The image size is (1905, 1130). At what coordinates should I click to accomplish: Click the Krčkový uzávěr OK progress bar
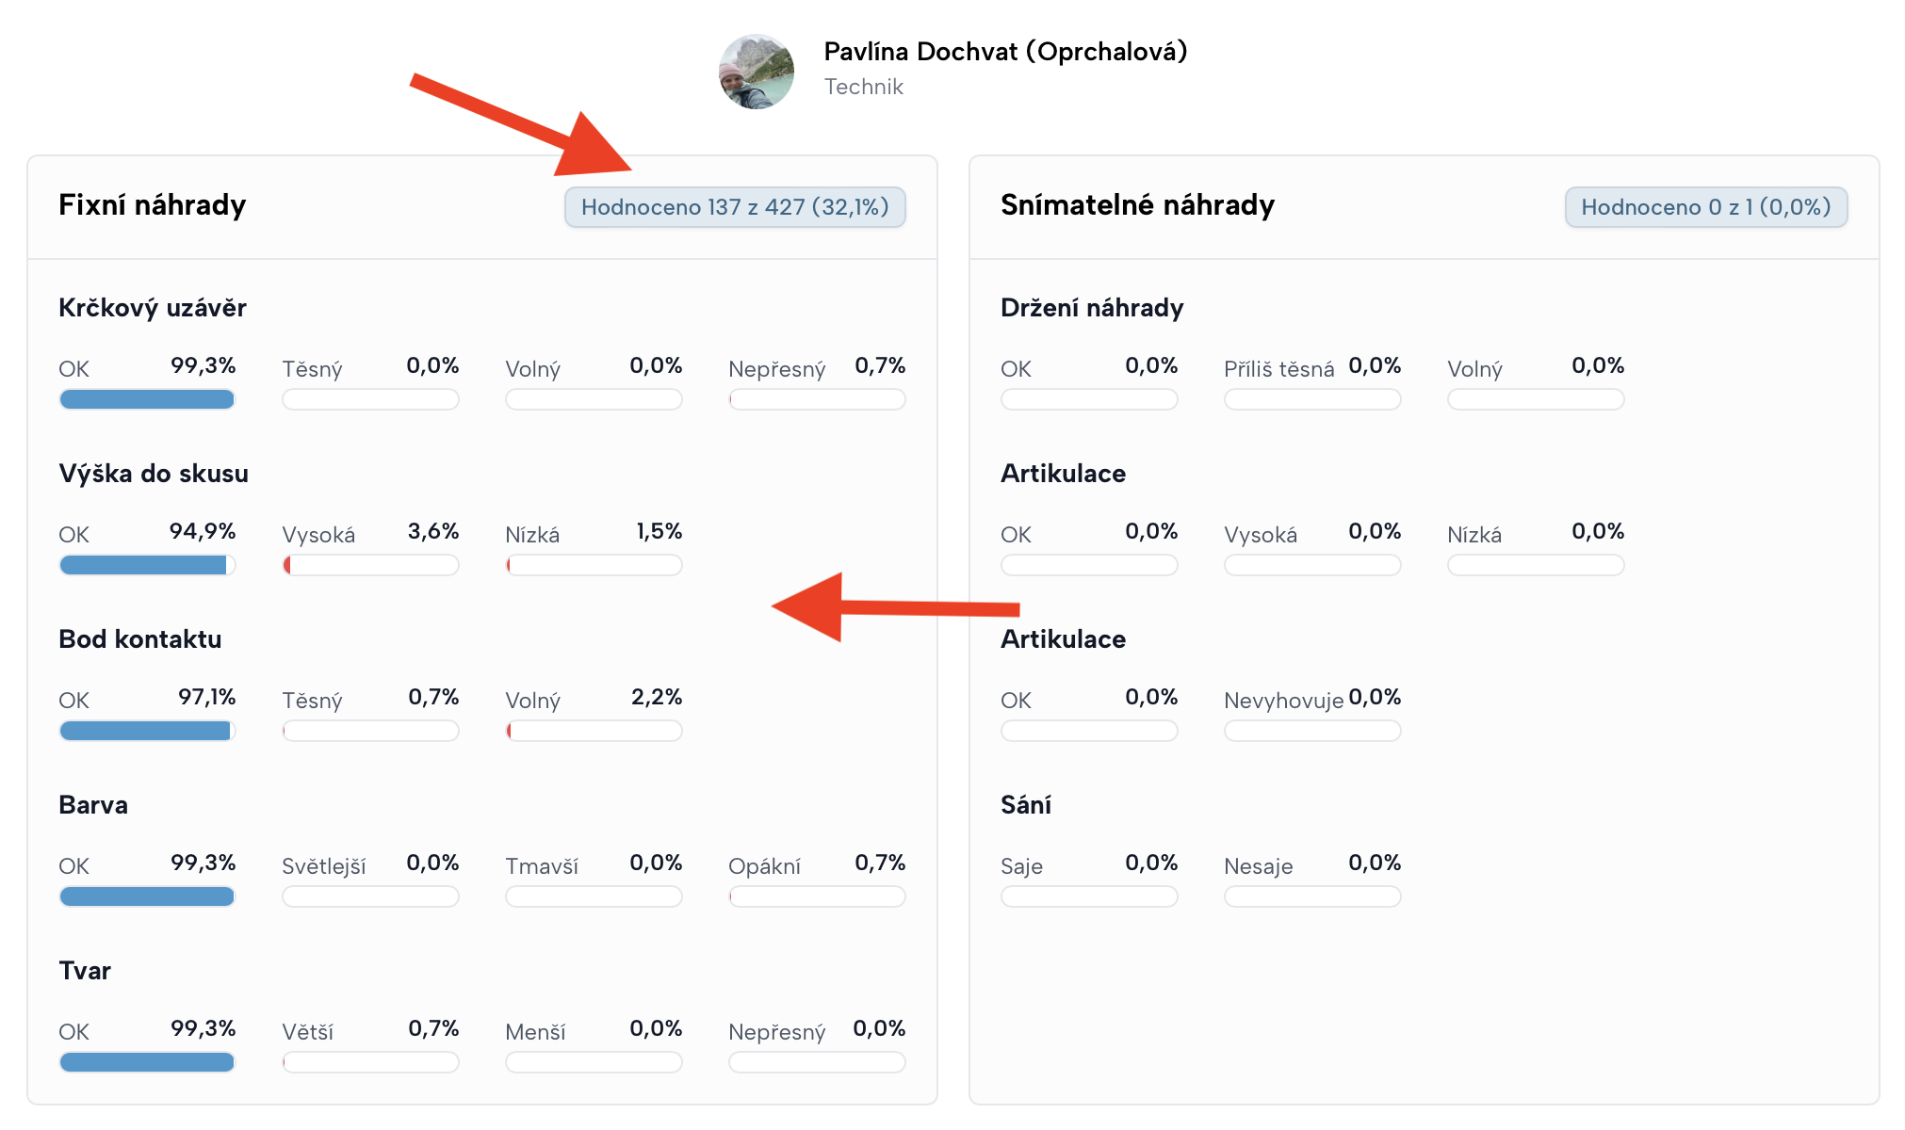point(147,400)
